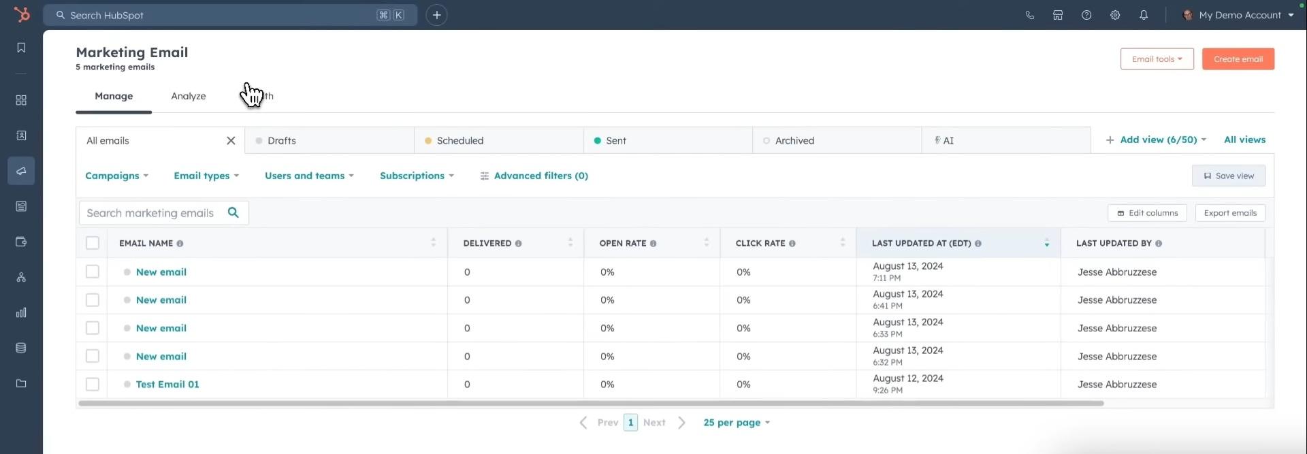Viewport: 1307px width, 454px height.
Task: Click Open Rate column info icon
Action: click(653, 244)
